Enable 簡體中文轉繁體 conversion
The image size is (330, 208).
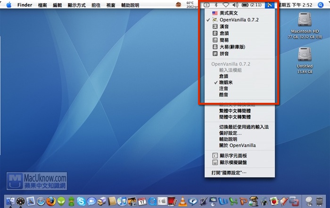click(239, 117)
